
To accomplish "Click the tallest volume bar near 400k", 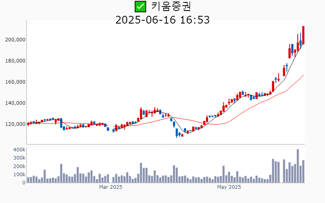I will (x=298, y=166).
